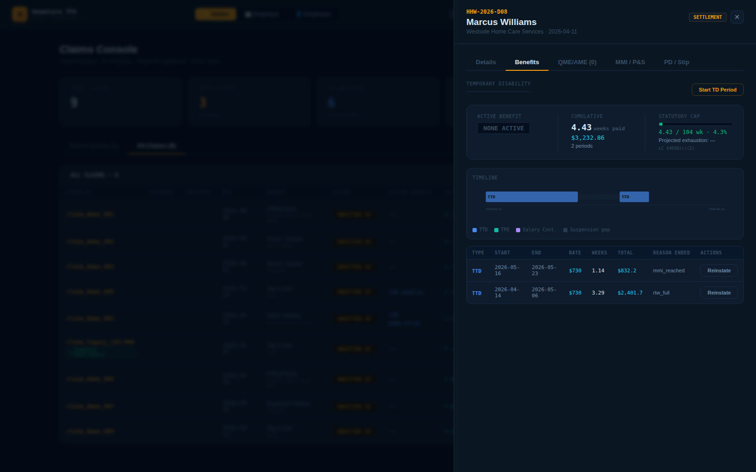Image resolution: width=756 pixels, height=472 pixels.
Task: Click the START column header
Action: click(x=502, y=253)
